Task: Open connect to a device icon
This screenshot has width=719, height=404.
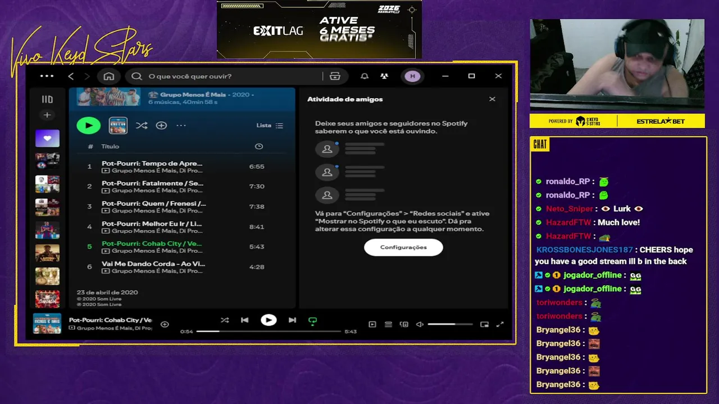Action: pos(404,324)
